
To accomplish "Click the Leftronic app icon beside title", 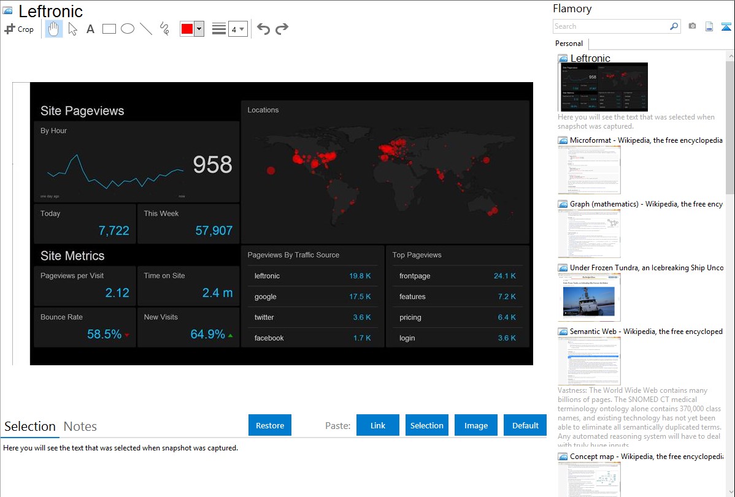I will point(7,10).
